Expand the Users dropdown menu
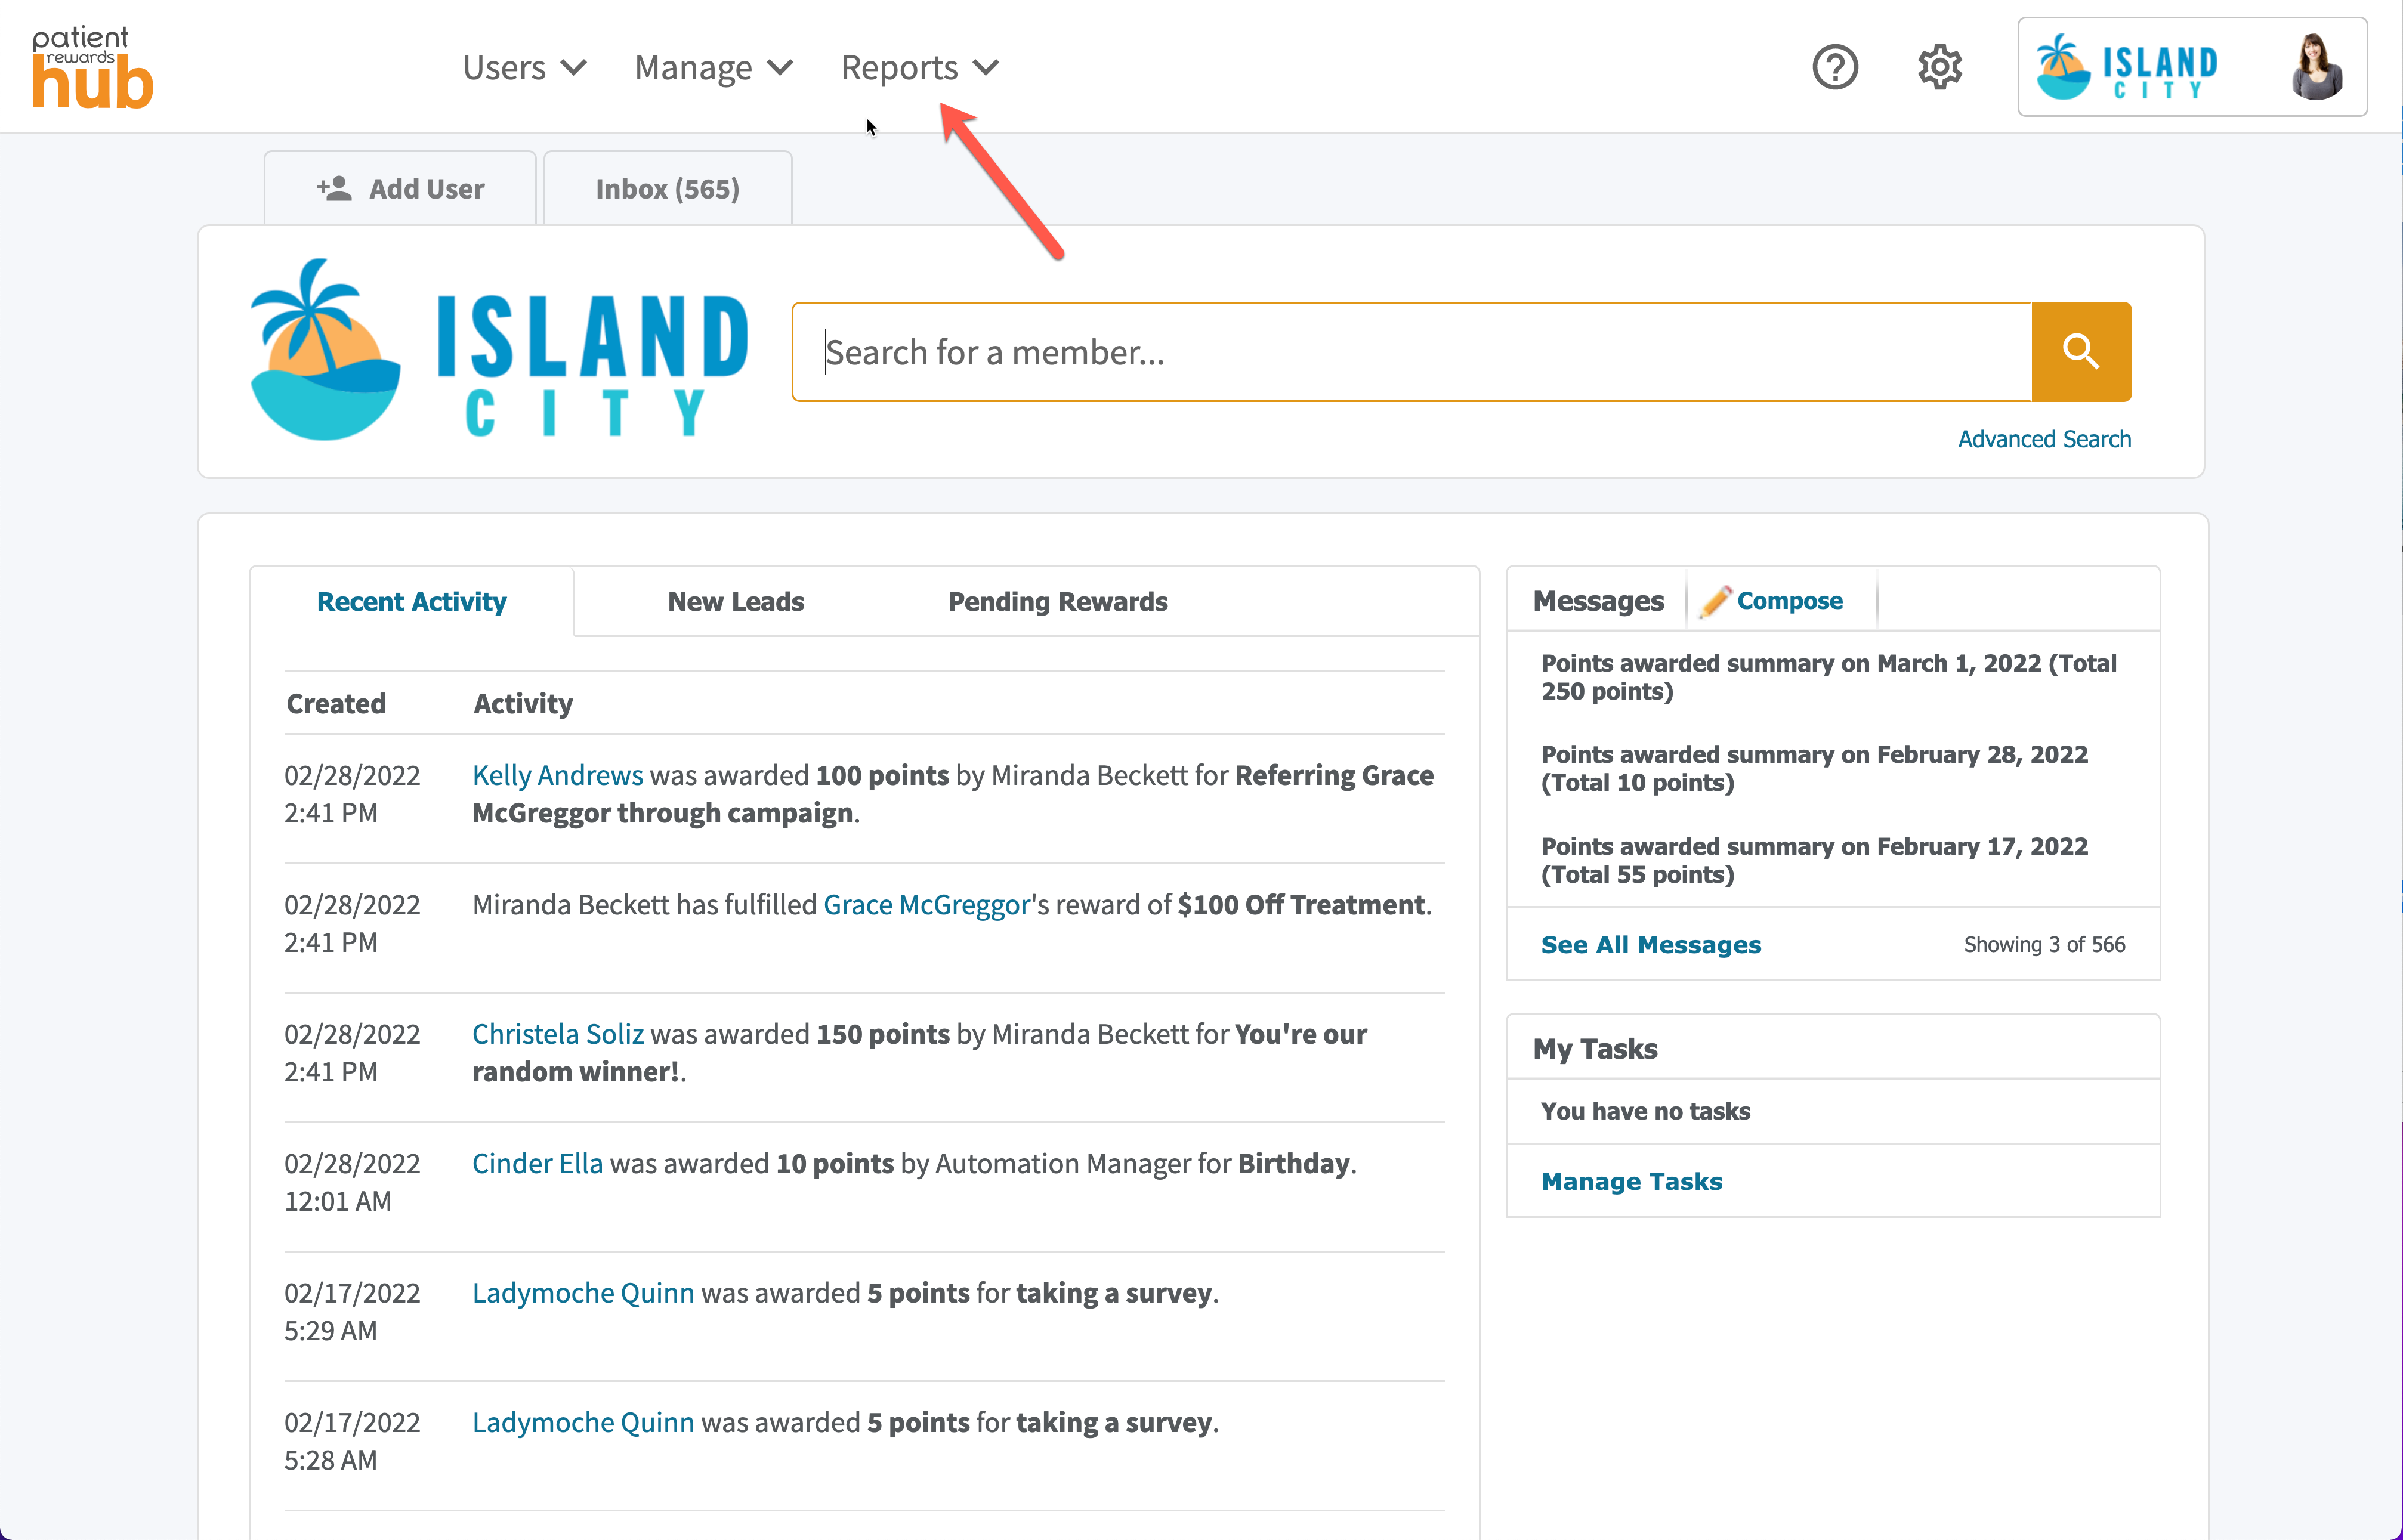This screenshot has height=1540, width=2403. pos(524,67)
